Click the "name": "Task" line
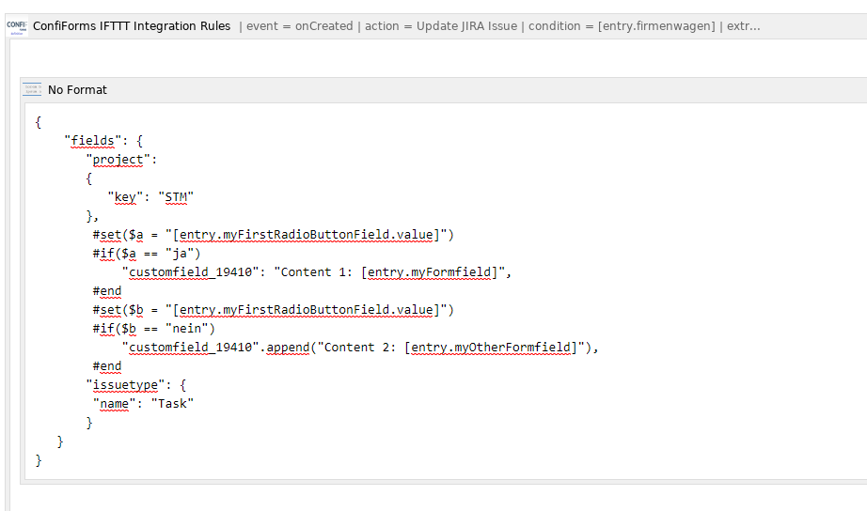 coord(143,404)
